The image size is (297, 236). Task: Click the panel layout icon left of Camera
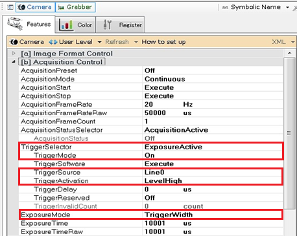coord(10,7)
